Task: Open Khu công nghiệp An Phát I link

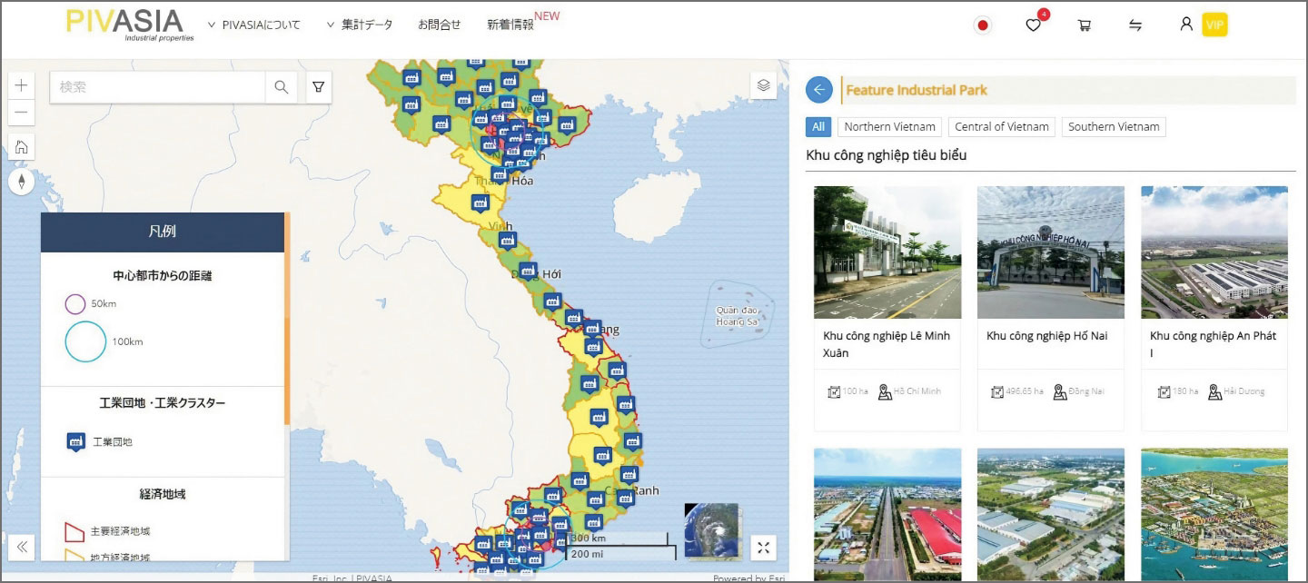Action: pyautogui.click(x=1214, y=344)
